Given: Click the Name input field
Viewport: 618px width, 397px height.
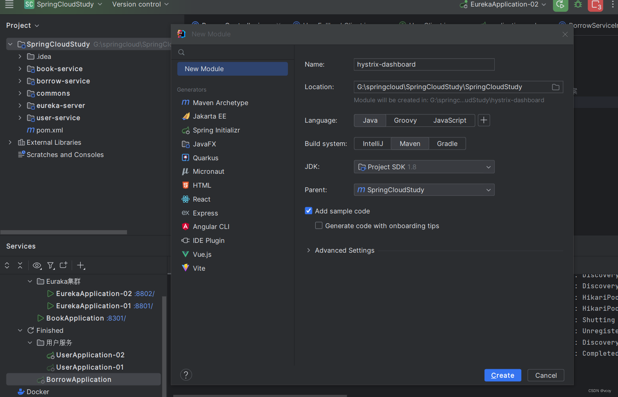Looking at the screenshot, I should point(424,65).
